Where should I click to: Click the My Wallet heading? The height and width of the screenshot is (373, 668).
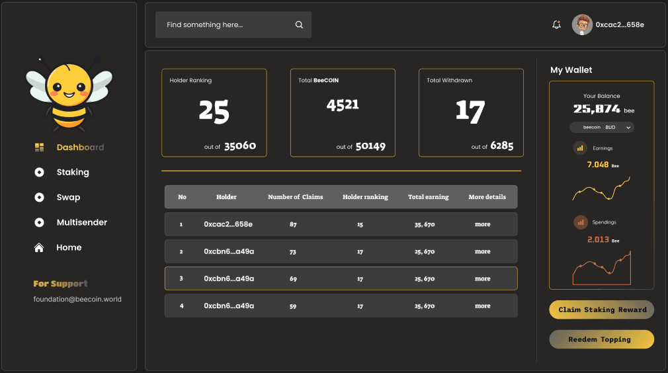[x=571, y=70]
